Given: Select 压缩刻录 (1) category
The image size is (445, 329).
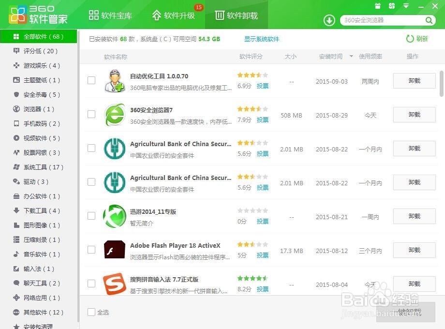Looking at the screenshot, I should [x=39, y=239].
